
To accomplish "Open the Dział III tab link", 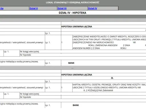I will (62, 9).
